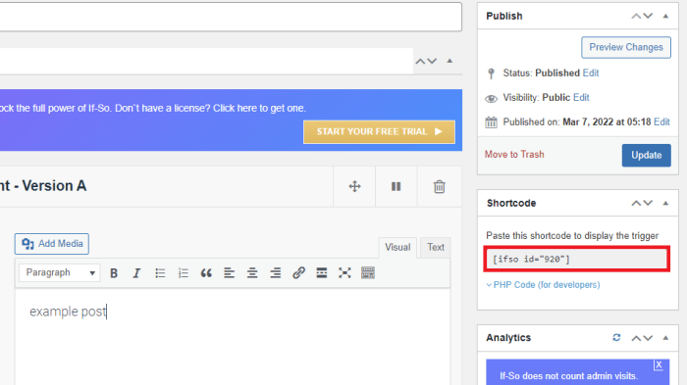Click the Update button
Image resolution: width=687 pixels, height=385 pixels.
click(646, 156)
